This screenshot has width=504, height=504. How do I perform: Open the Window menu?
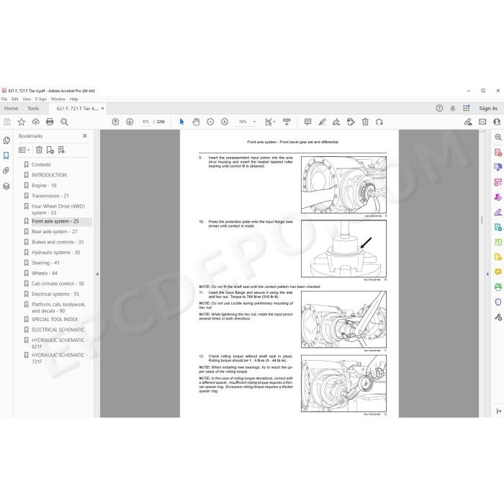58,99
